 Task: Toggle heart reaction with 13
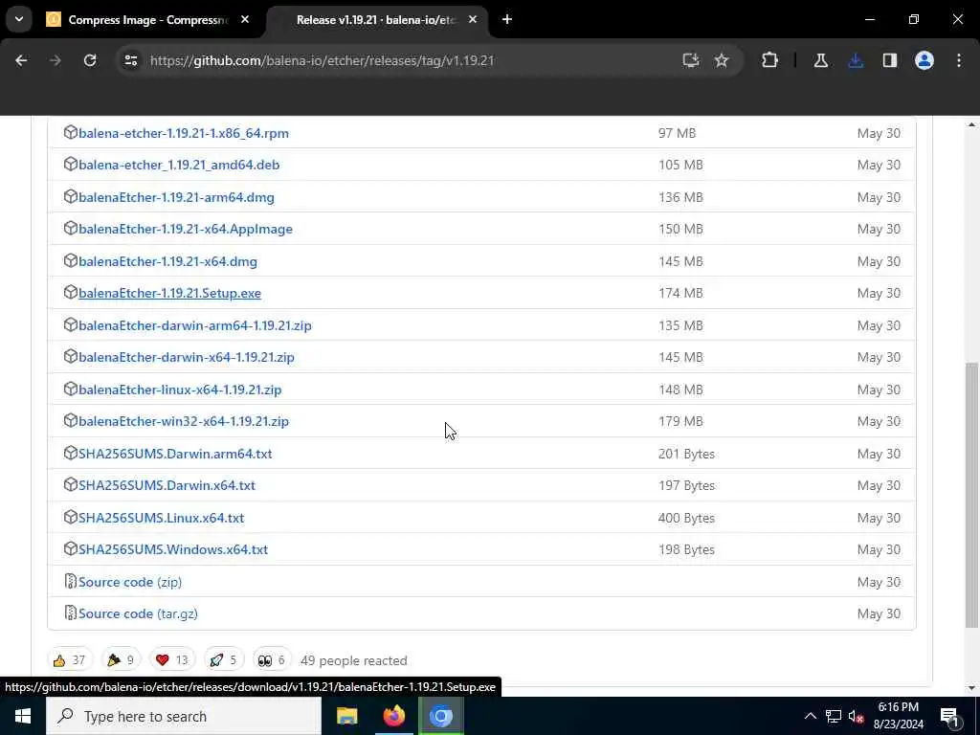[172, 660]
